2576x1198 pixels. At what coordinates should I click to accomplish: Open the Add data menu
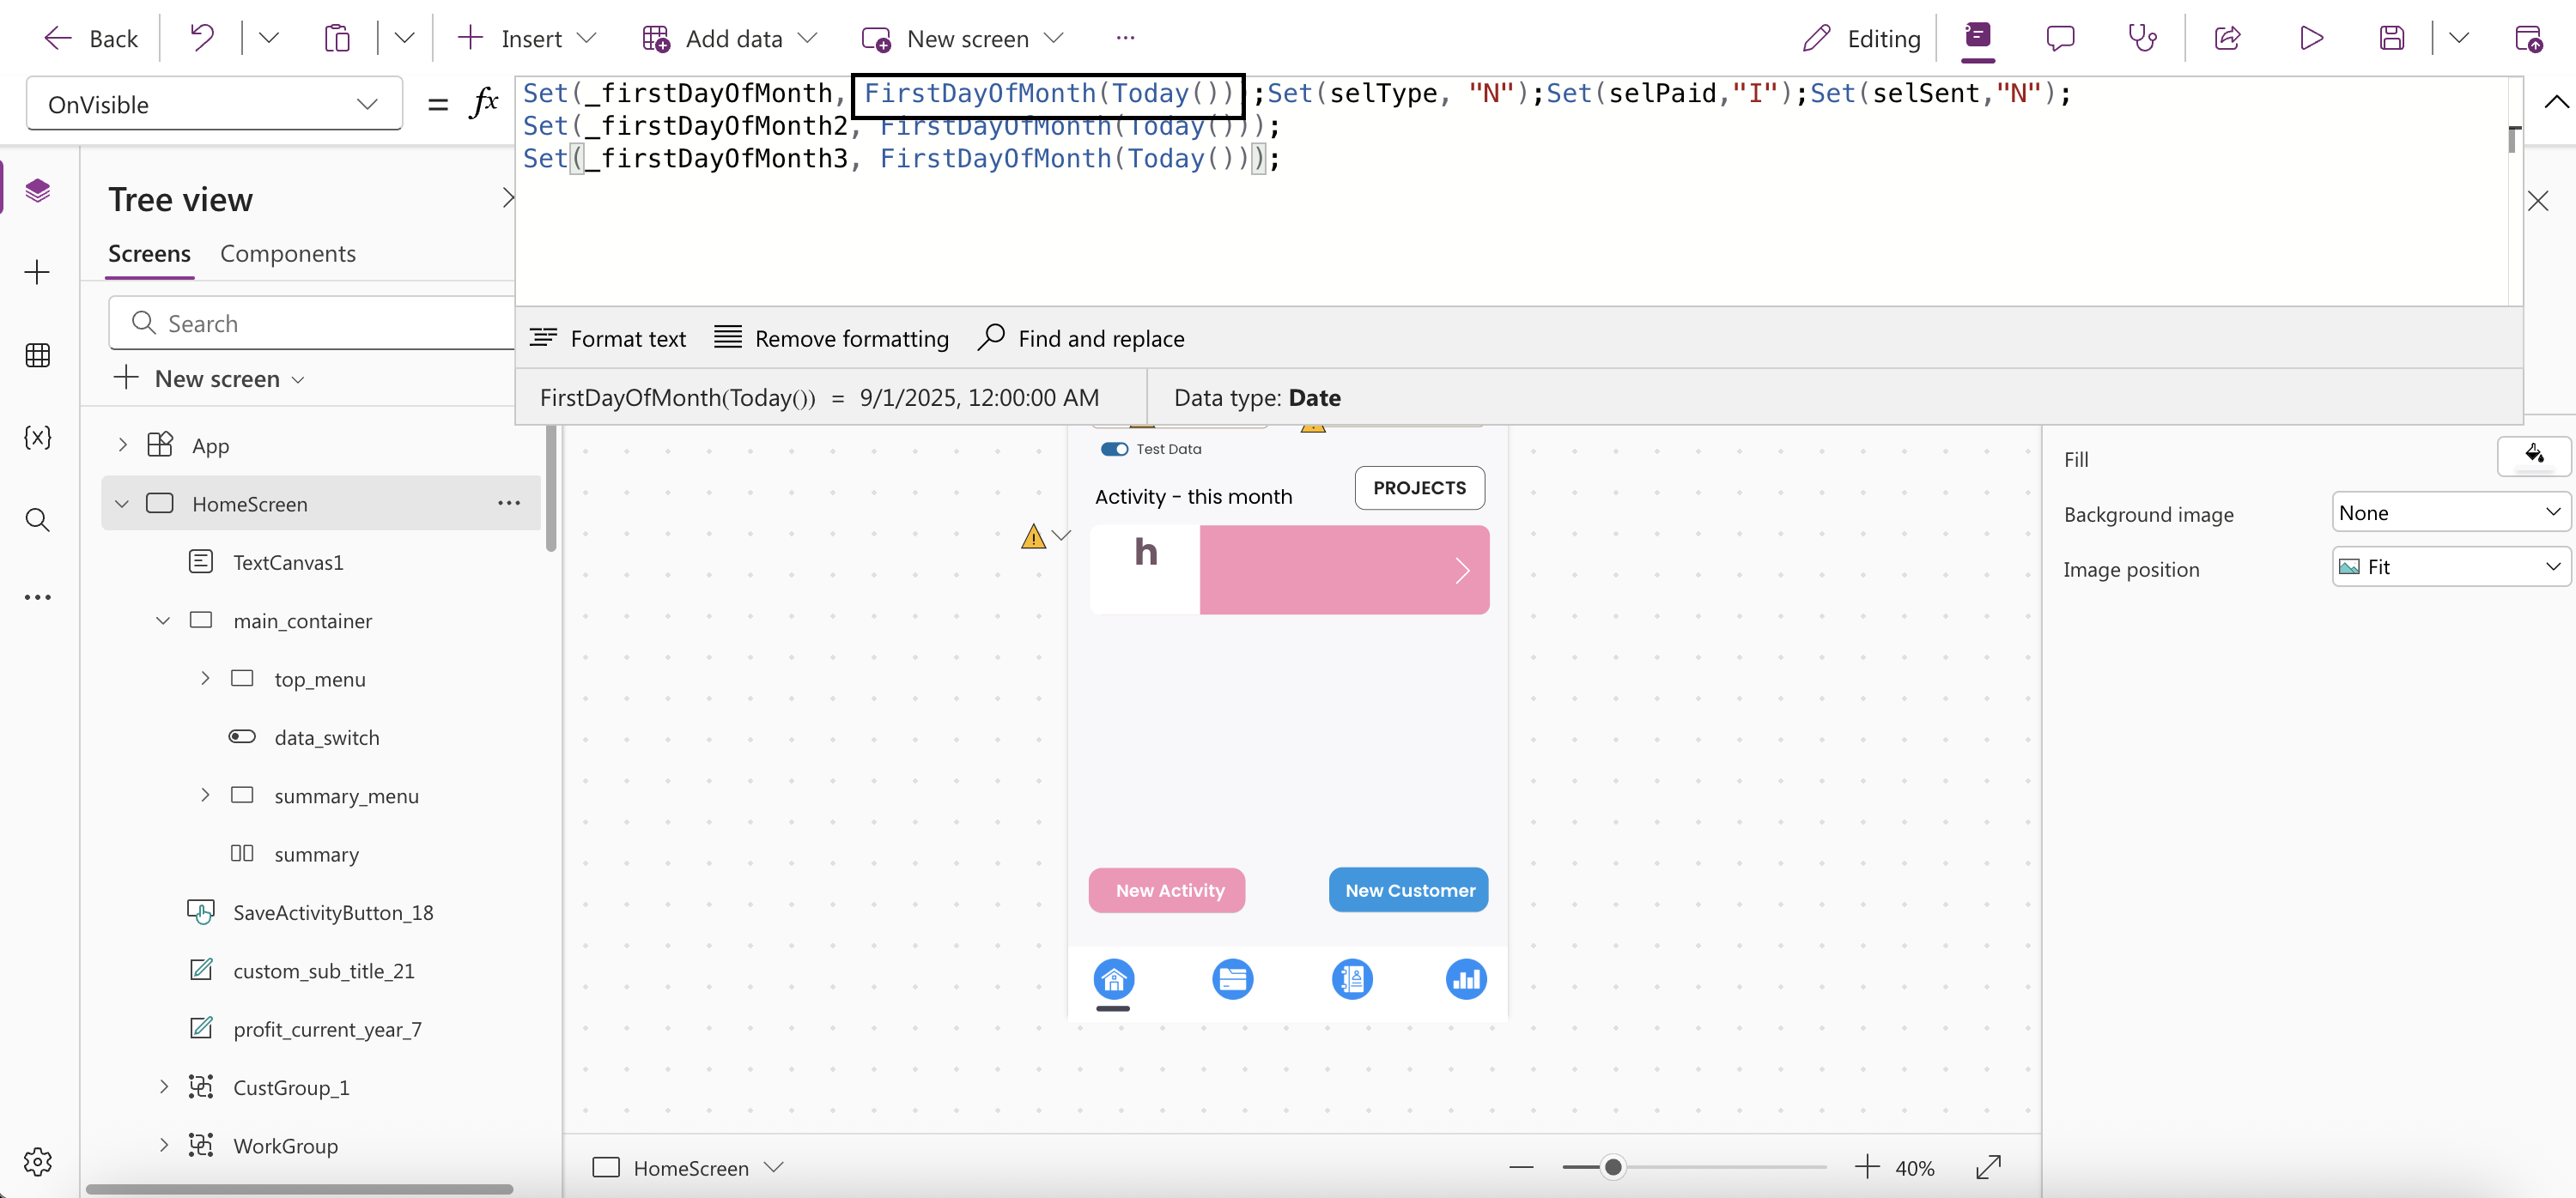coord(730,38)
